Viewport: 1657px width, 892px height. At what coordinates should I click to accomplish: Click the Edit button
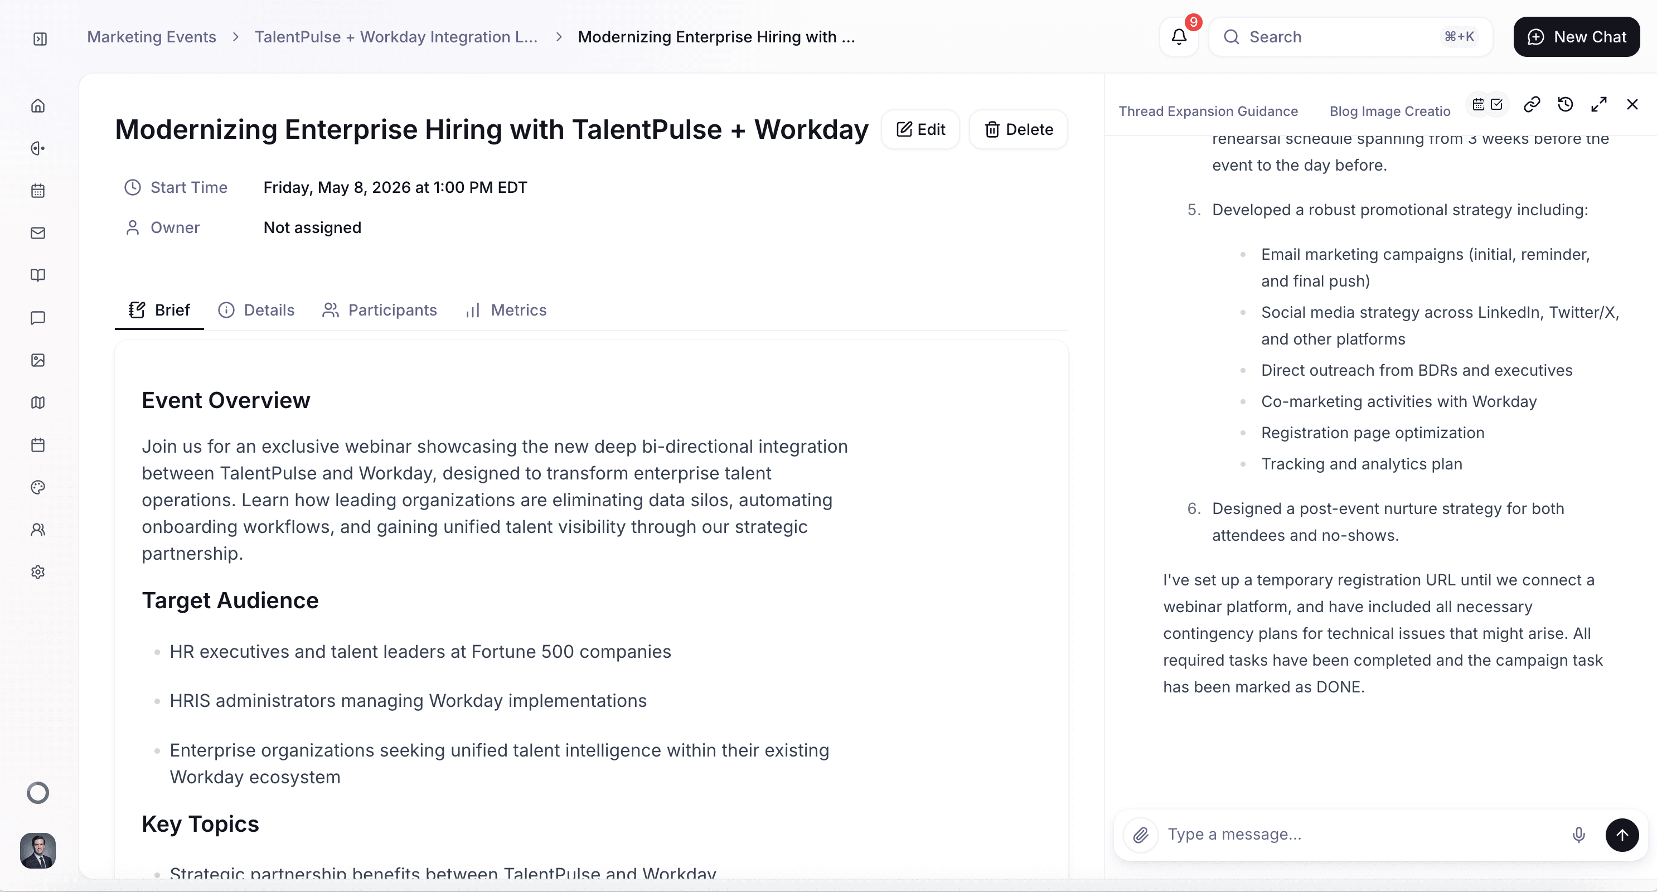920,129
